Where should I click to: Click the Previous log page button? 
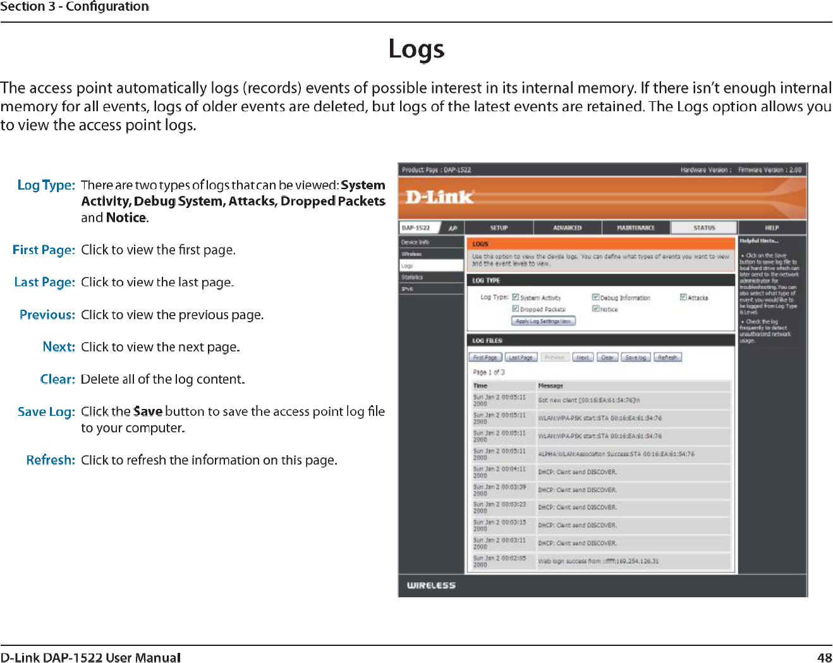coord(555,357)
